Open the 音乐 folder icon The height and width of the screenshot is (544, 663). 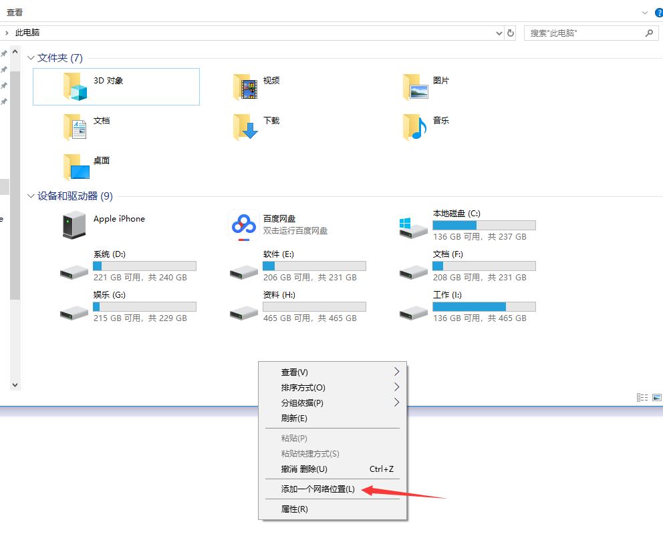[415, 127]
